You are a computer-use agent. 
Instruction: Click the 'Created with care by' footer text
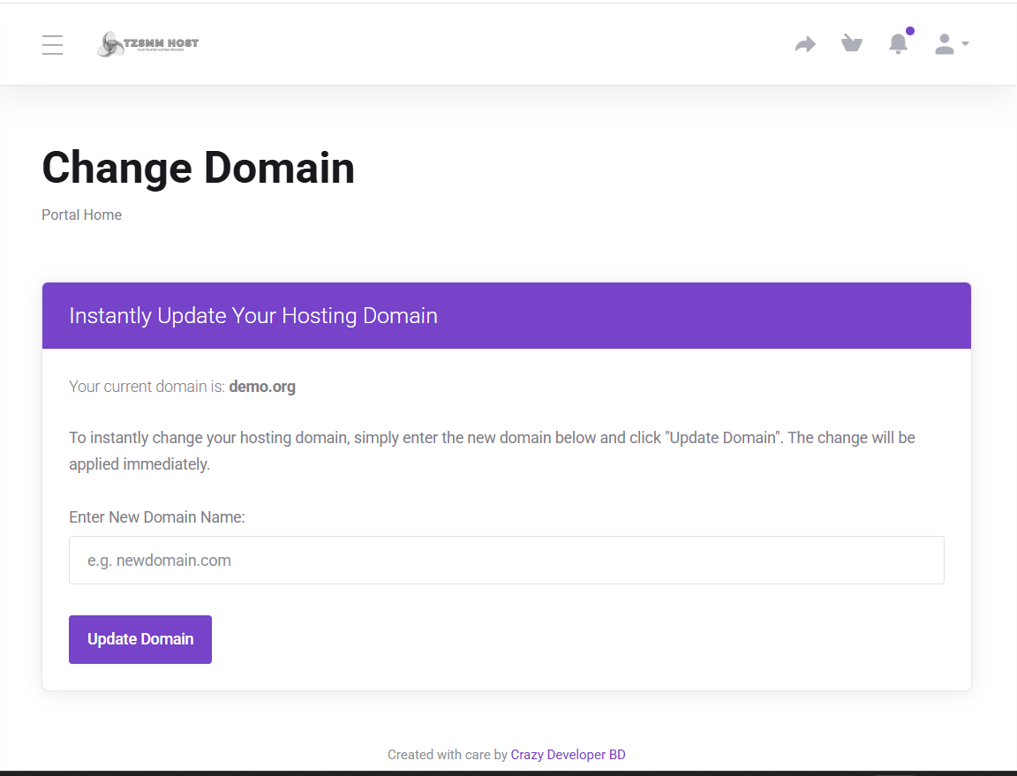448,755
